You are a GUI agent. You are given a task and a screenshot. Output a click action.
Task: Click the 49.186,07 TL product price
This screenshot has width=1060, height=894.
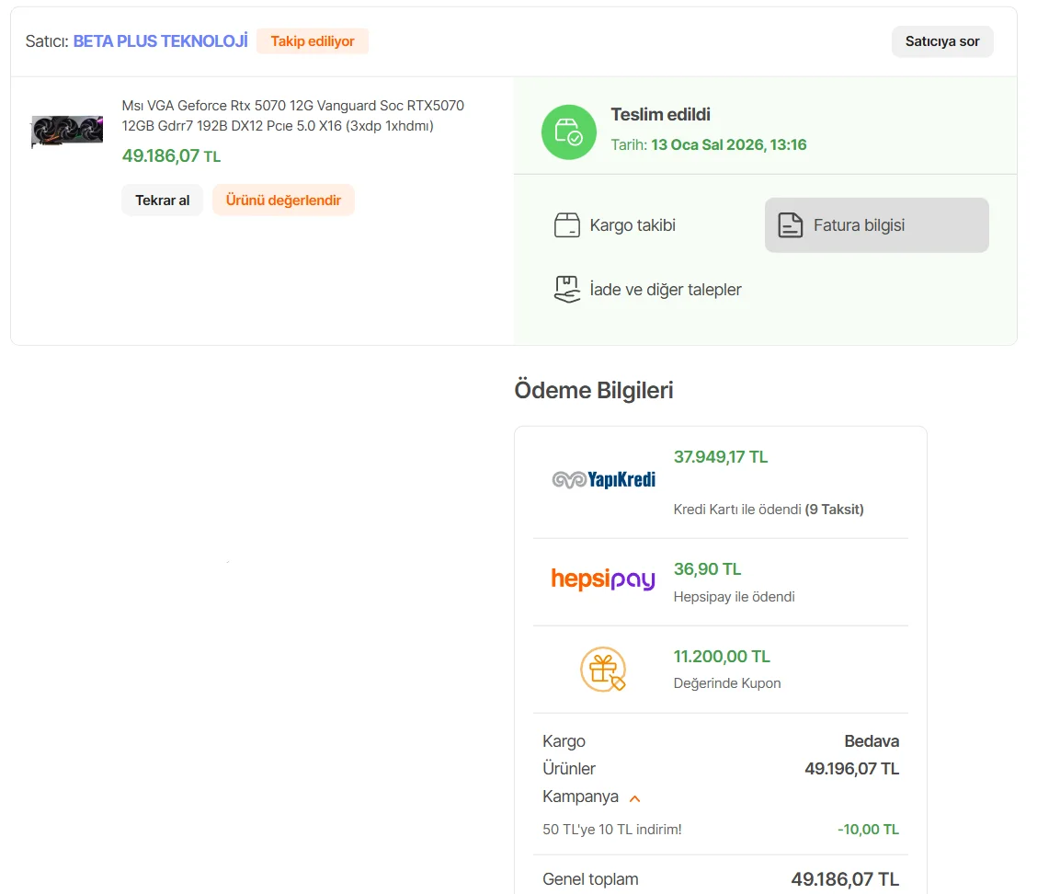coord(171,156)
